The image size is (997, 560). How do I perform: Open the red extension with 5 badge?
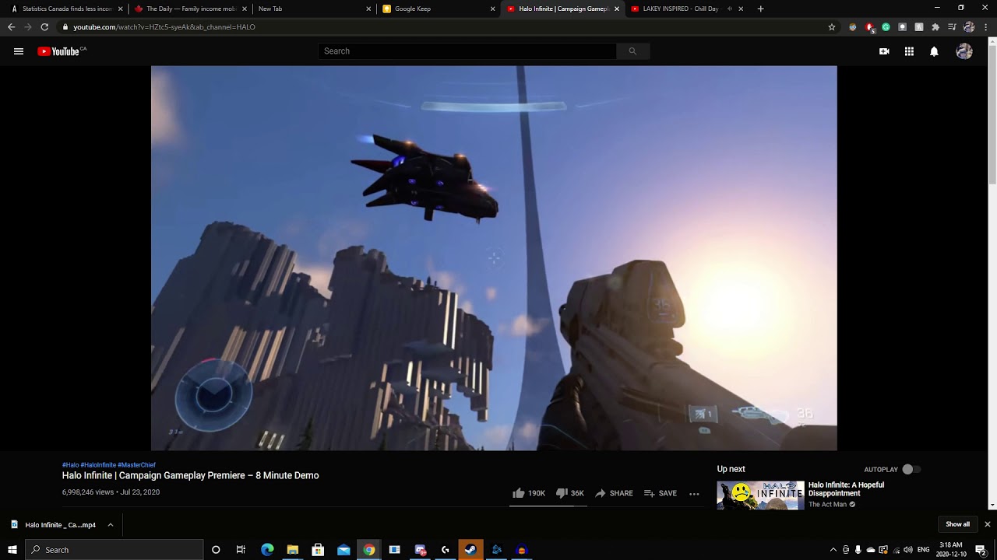point(870,27)
